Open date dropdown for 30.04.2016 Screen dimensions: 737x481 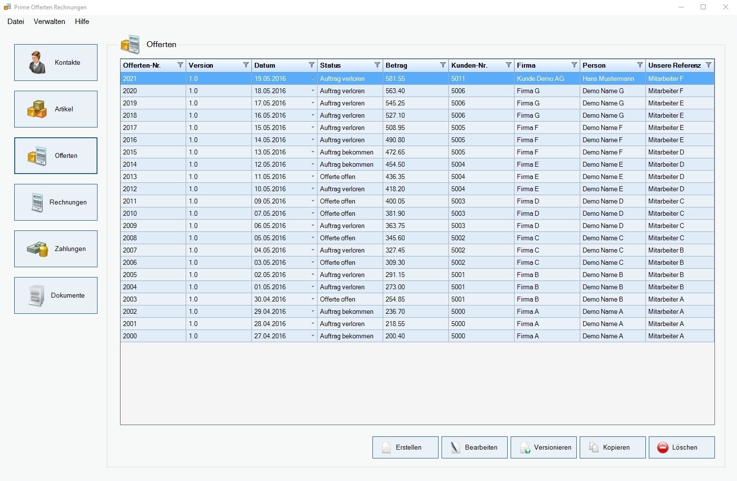tap(313, 299)
